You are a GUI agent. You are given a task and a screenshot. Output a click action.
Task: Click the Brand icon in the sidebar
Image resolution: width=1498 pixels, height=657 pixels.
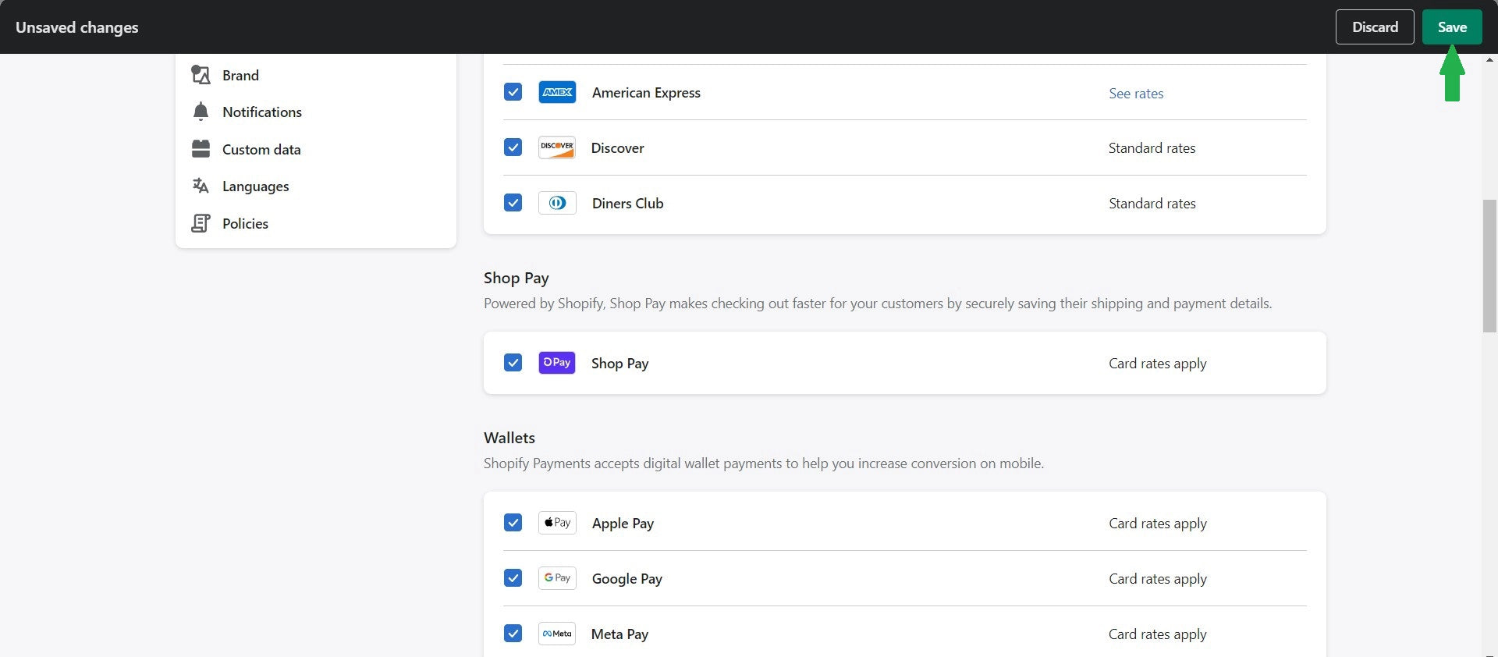[x=201, y=75]
